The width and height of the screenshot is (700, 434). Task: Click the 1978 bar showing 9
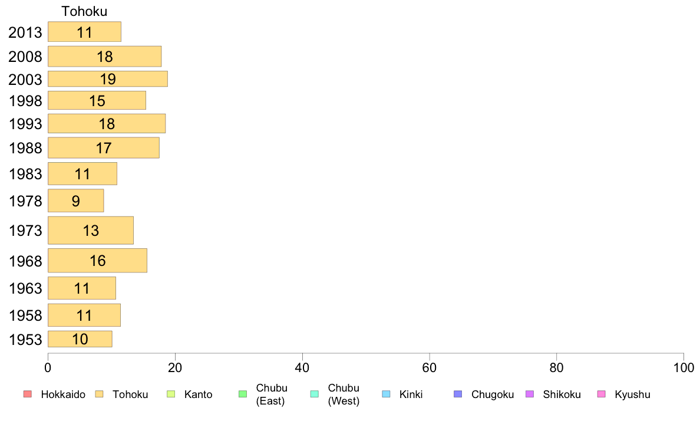click(76, 200)
